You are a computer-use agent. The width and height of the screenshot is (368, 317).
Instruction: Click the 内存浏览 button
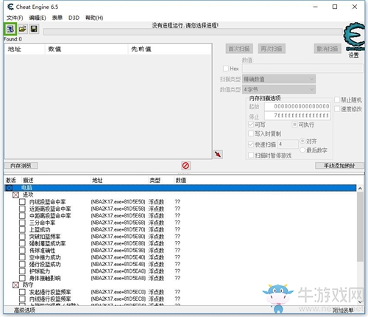pos(21,166)
